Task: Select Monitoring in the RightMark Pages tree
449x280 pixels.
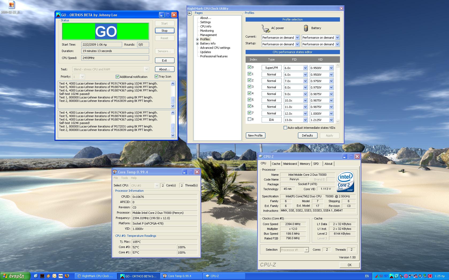Action: click(207, 31)
